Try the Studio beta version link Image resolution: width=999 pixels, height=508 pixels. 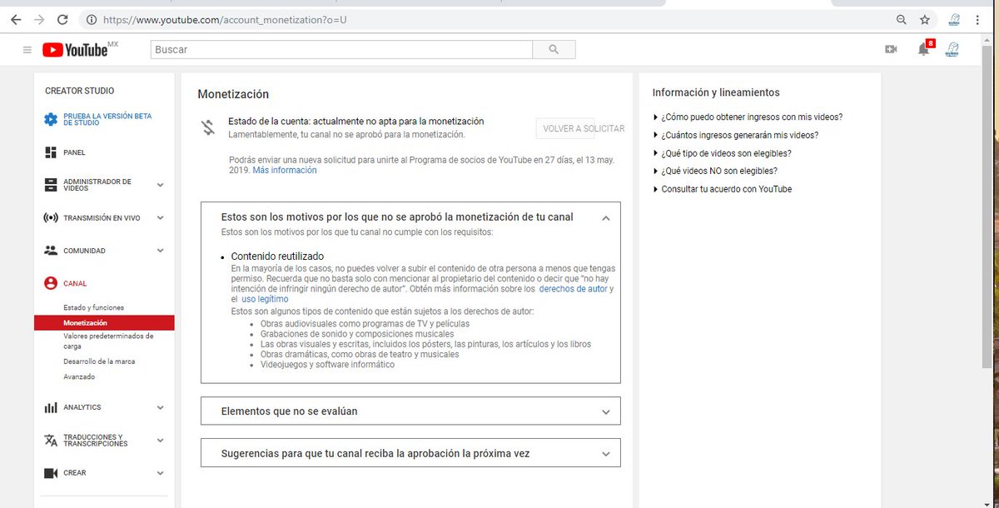(107, 119)
